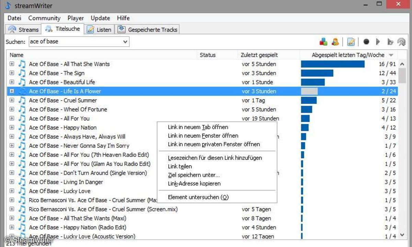412x247 pixels.
Task: Expand the Beautiful Life row
Action: [12, 82]
